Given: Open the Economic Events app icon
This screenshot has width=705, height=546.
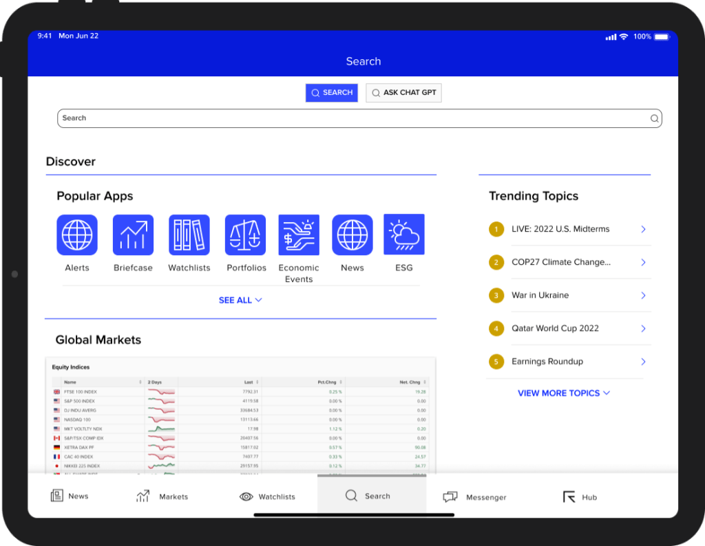Looking at the screenshot, I should click(x=299, y=234).
